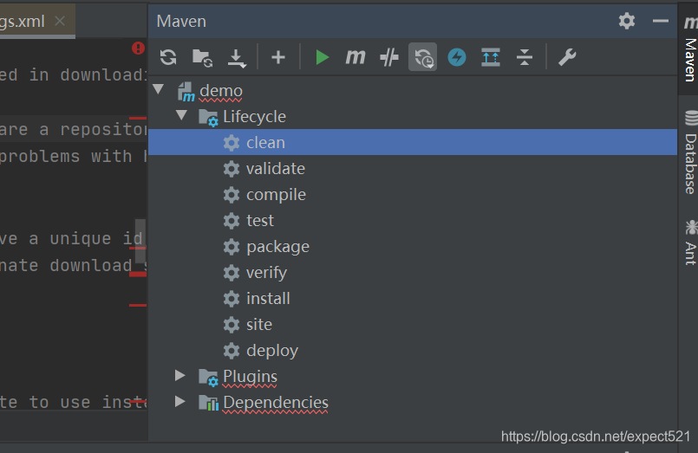
Task: Click the Lifecycle folder label
Action: pos(254,116)
